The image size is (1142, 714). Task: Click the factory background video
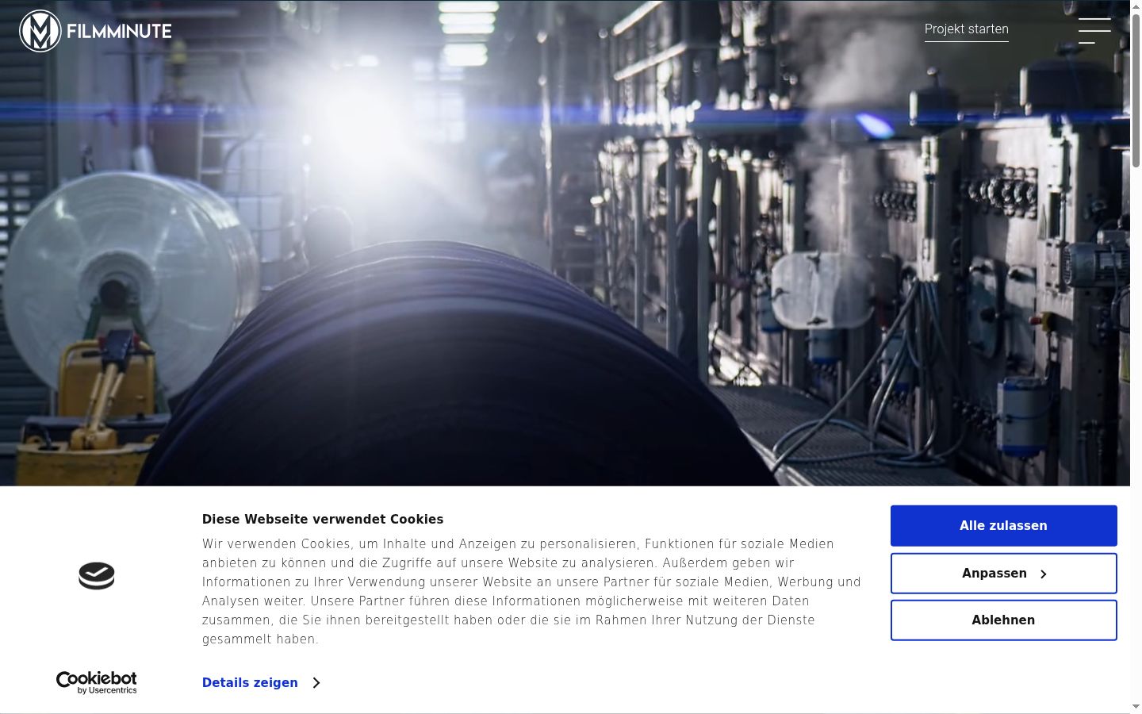pos(565,243)
